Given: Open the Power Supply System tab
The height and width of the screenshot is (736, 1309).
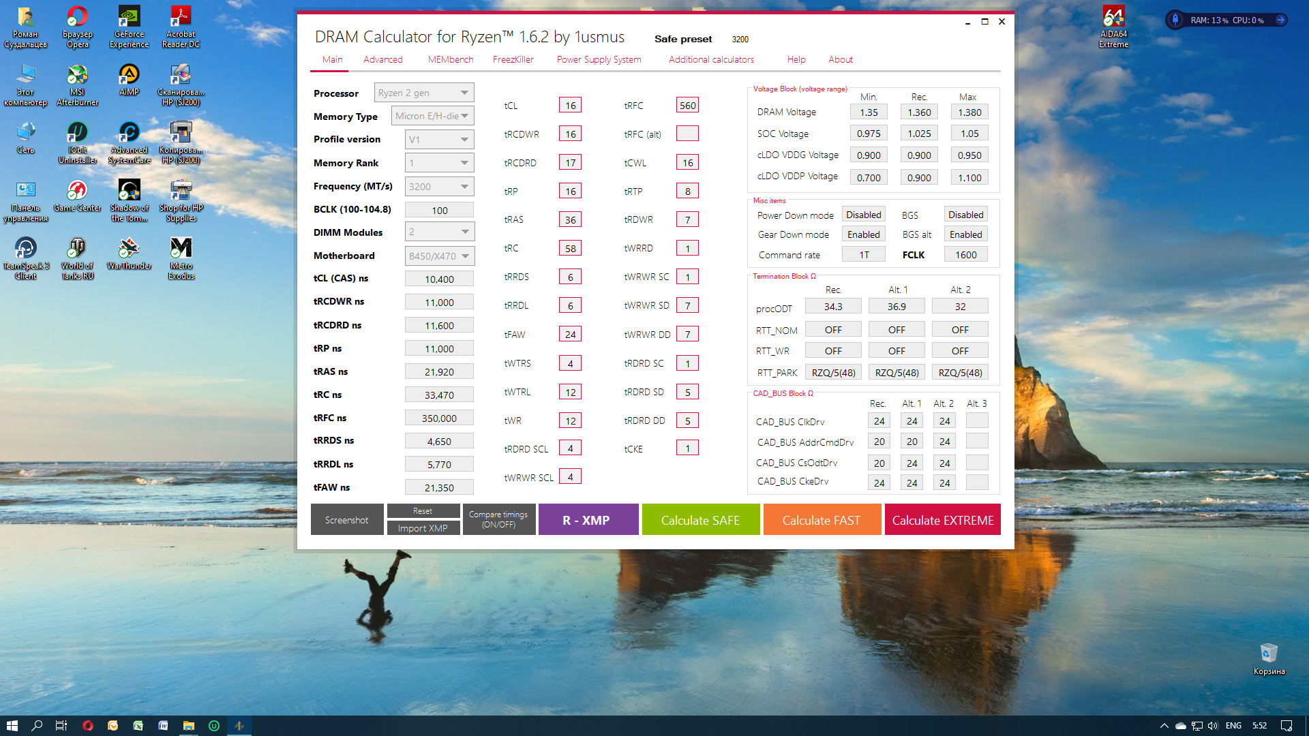Looking at the screenshot, I should point(599,59).
